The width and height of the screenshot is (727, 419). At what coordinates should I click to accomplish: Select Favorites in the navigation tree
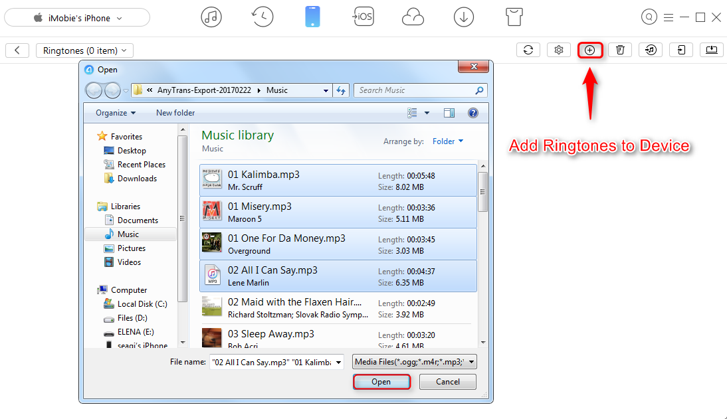point(126,136)
